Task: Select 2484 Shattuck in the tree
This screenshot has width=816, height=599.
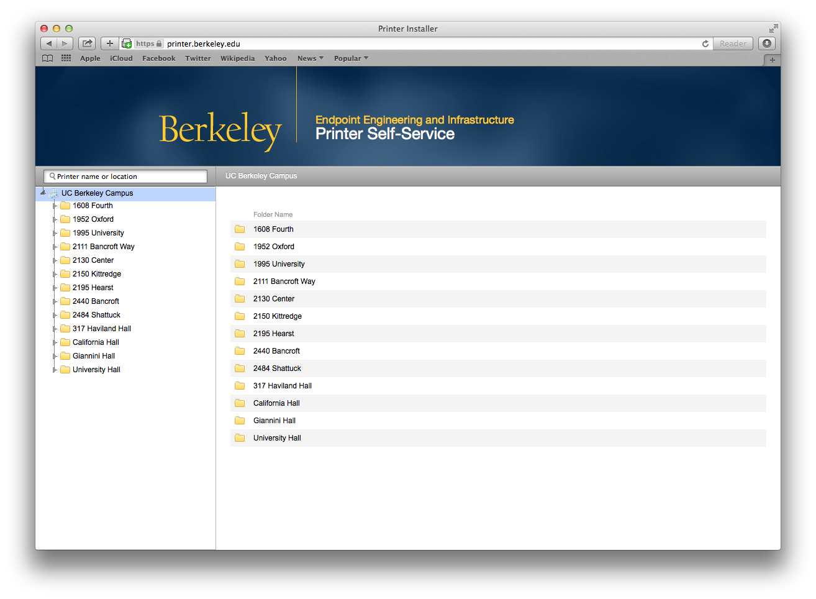Action: click(x=96, y=315)
